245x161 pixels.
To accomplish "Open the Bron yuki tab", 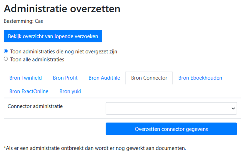I will coord(70,91).
